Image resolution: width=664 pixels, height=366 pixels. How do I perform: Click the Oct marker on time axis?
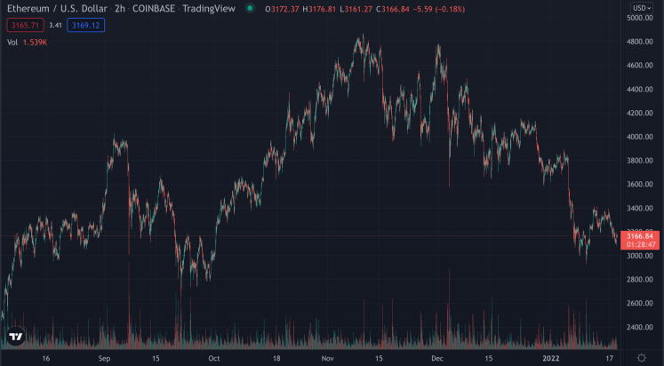(x=213, y=358)
